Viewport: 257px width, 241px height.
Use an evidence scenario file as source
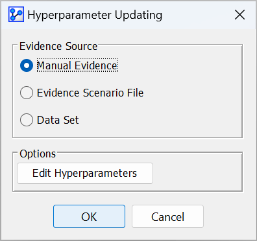[x=27, y=93]
